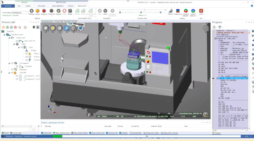Toggle the Initialization checkbox in tree

pos(12,69)
